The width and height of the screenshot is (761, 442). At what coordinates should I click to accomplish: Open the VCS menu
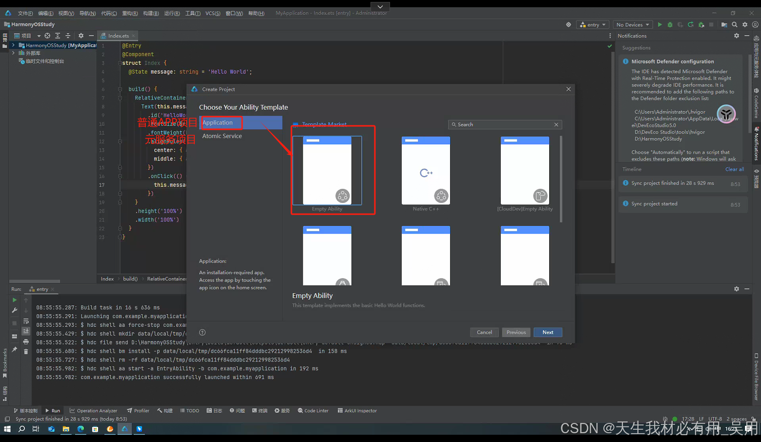[212, 13]
